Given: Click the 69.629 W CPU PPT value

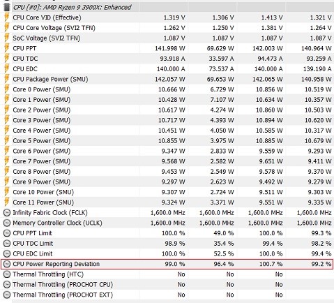Looking at the screenshot, I should click(x=220, y=48).
